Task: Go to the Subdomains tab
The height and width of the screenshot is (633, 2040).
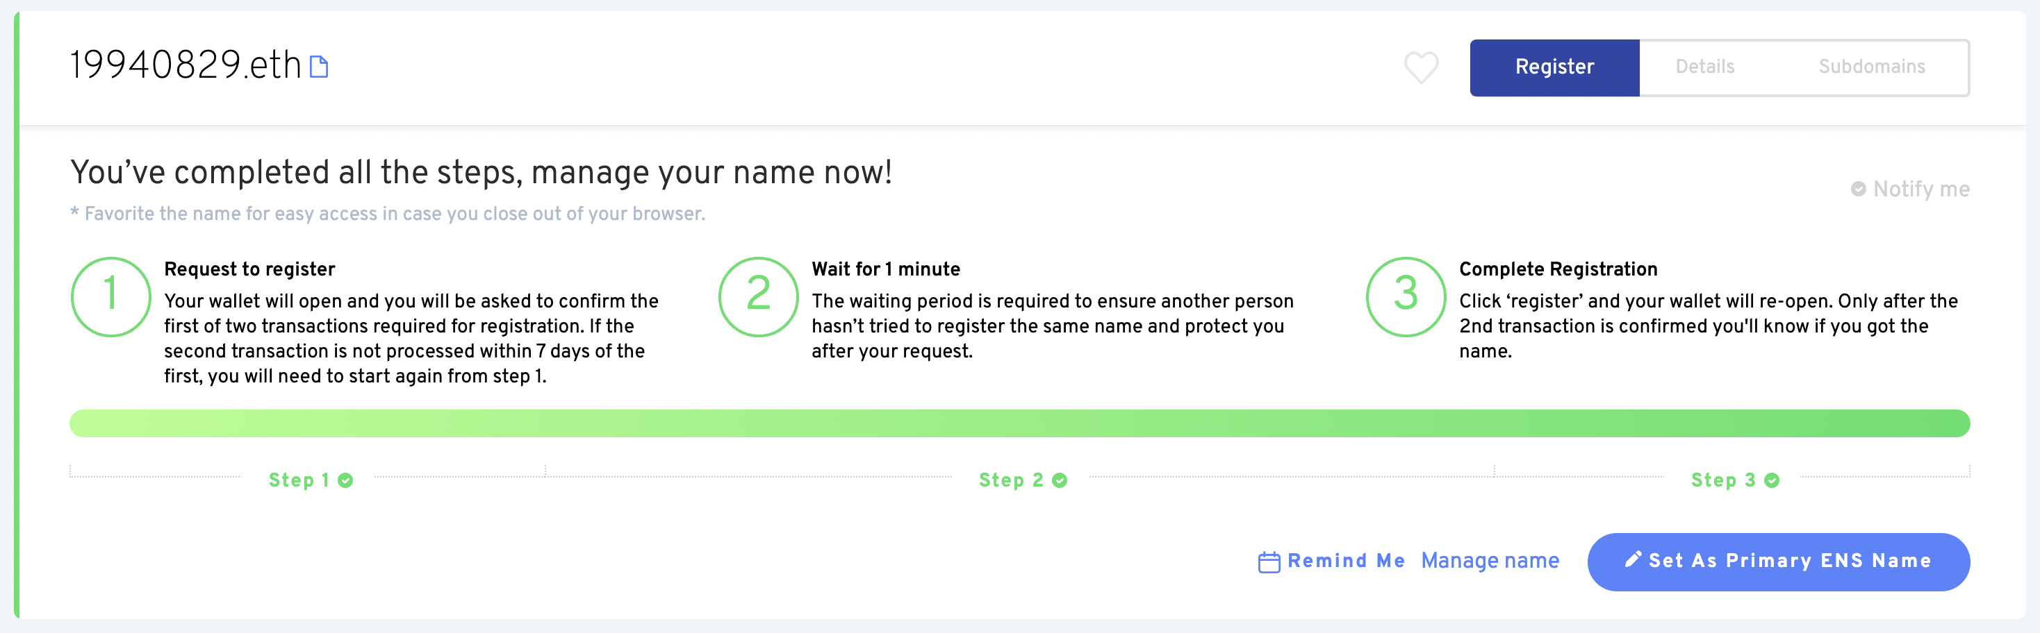Action: click(x=1871, y=67)
